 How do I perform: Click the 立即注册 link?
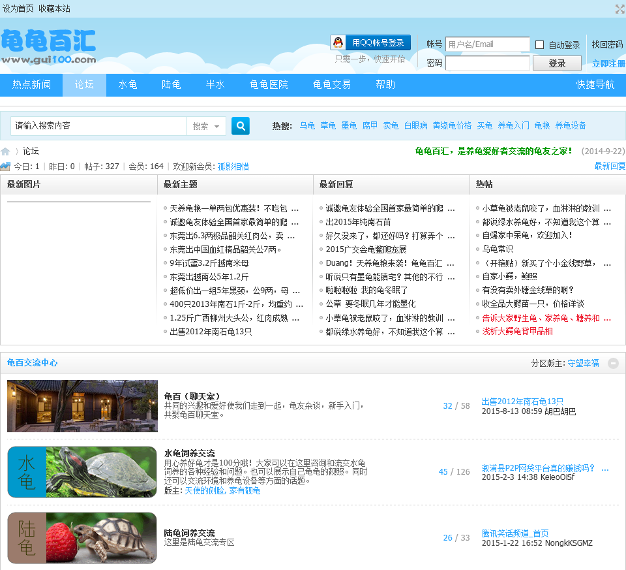pyautogui.click(x=608, y=63)
